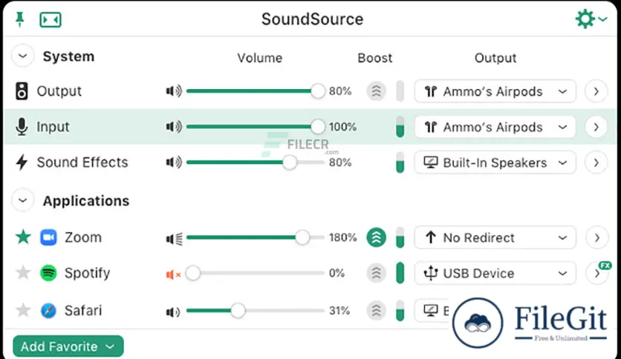This screenshot has width=621, height=359.
Task: Open Sound Effects Built-In Speakers dropdown
Action: coord(495,162)
